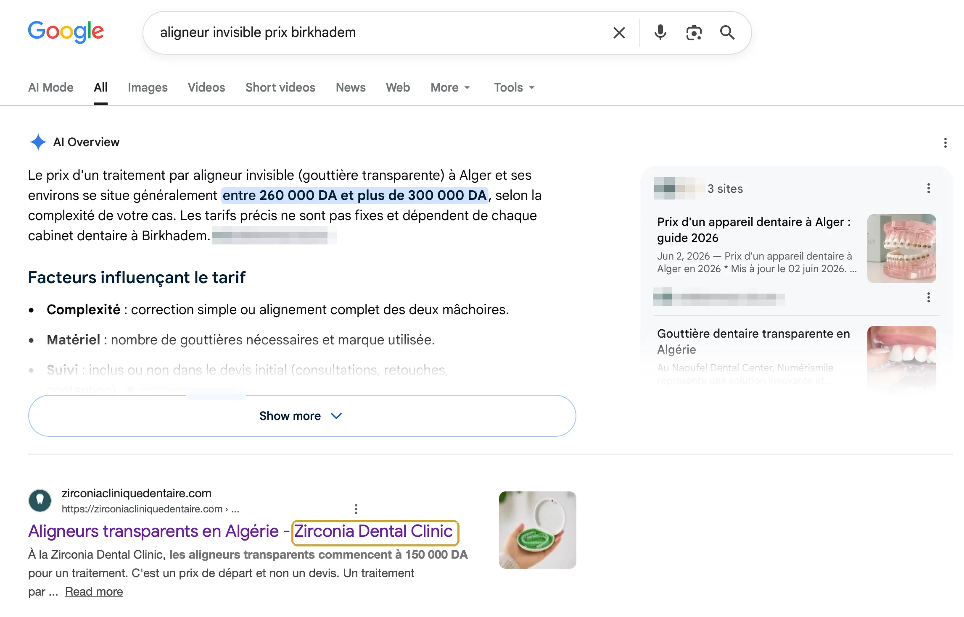The height and width of the screenshot is (617, 964).
Task: Open AI Overview three-dot options menu
Action: click(945, 143)
